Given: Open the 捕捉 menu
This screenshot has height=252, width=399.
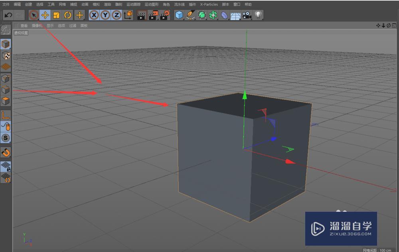Looking at the screenshot, I should (73, 4).
